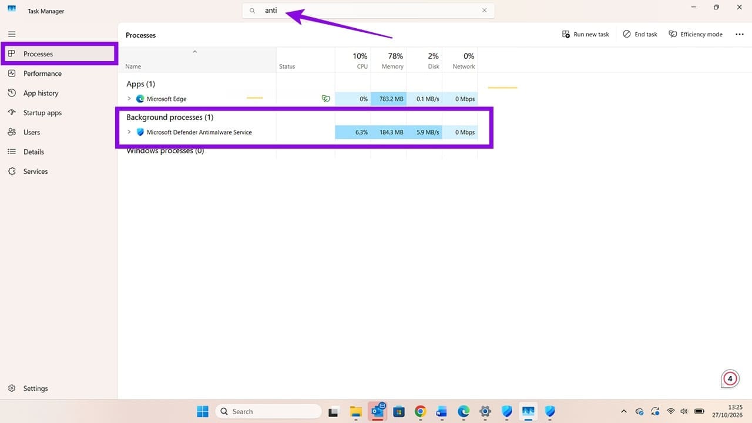Clear the search box with the X
This screenshot has width=752, height=423.
[485, 11]
